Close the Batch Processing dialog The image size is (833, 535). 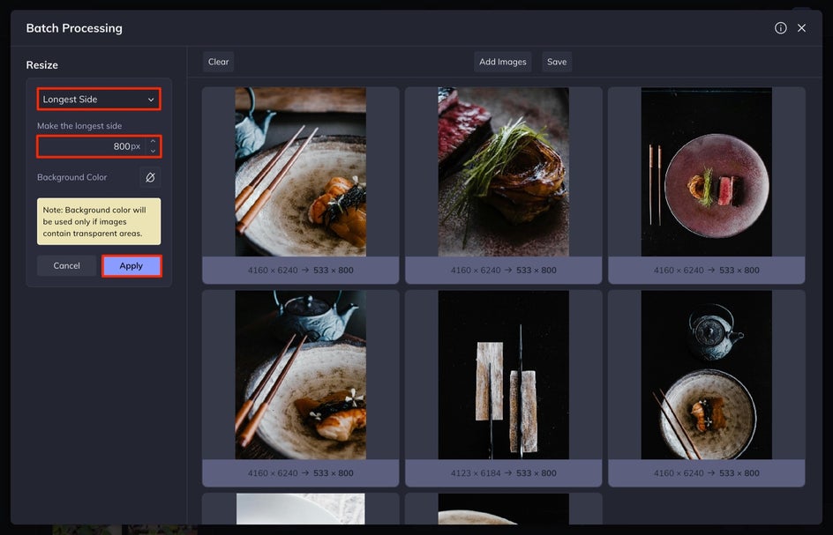pos(801,28)
